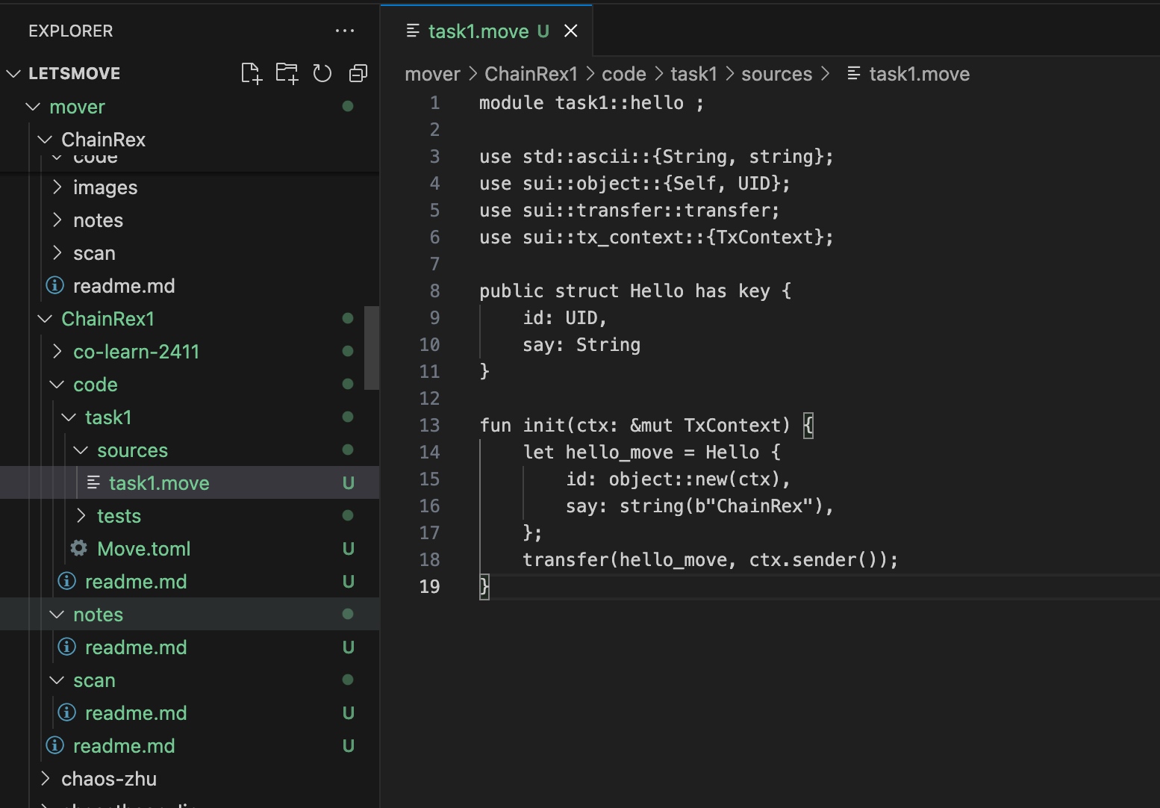Click file icon in task1.move breadcrumb
1160x808 pixels.
[x=854, y=73]
